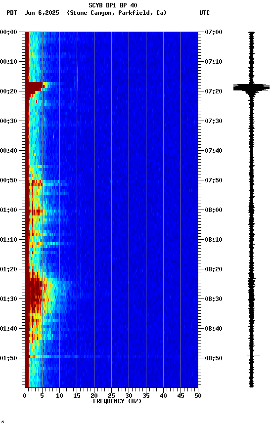
Task: Click the Stone Canyon, Parkfield, Ca label
Action: point(117,13)
